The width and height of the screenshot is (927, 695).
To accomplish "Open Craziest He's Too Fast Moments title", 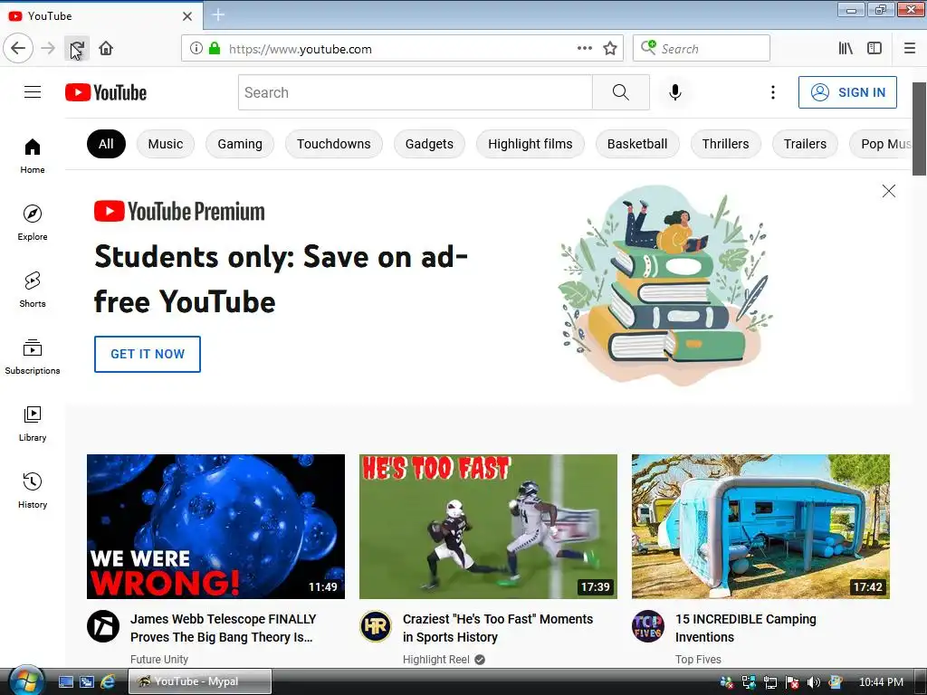I will pyautogui.click(x=498, y=628).
